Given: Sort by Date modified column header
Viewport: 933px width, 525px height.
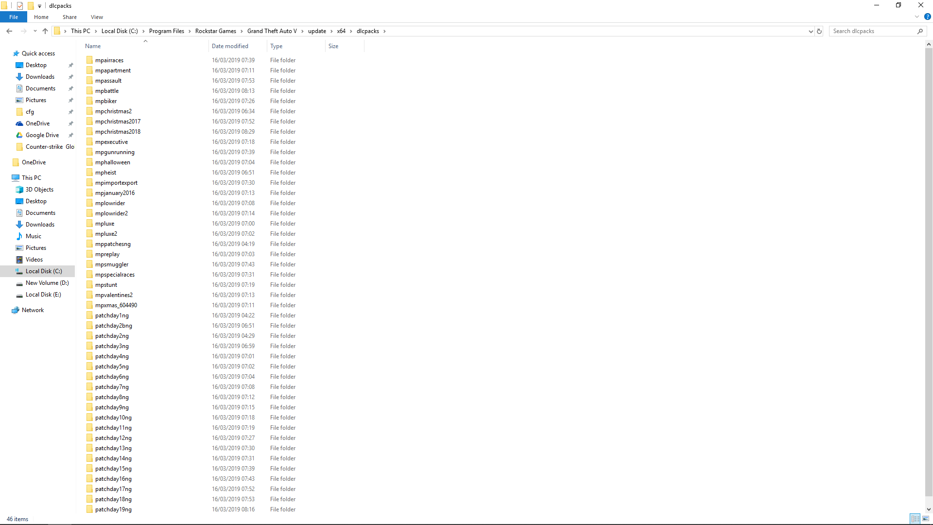Looking at the screenshot, I should 230,46.
